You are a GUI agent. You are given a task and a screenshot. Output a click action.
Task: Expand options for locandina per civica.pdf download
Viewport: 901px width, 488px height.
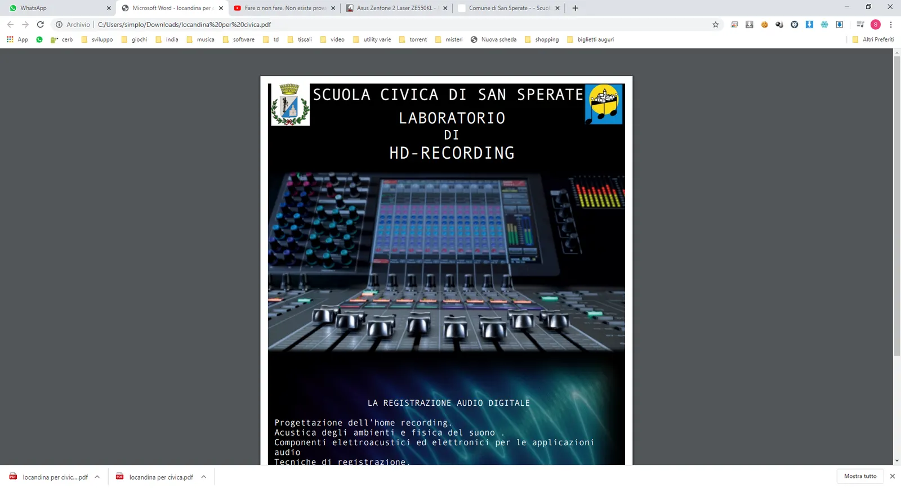204,477
